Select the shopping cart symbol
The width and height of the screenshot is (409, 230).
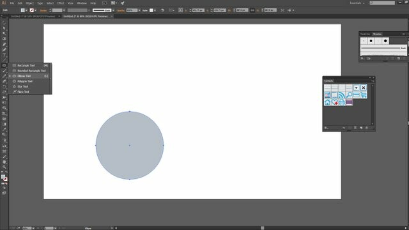pyautogui.click(x=364, y=95)
